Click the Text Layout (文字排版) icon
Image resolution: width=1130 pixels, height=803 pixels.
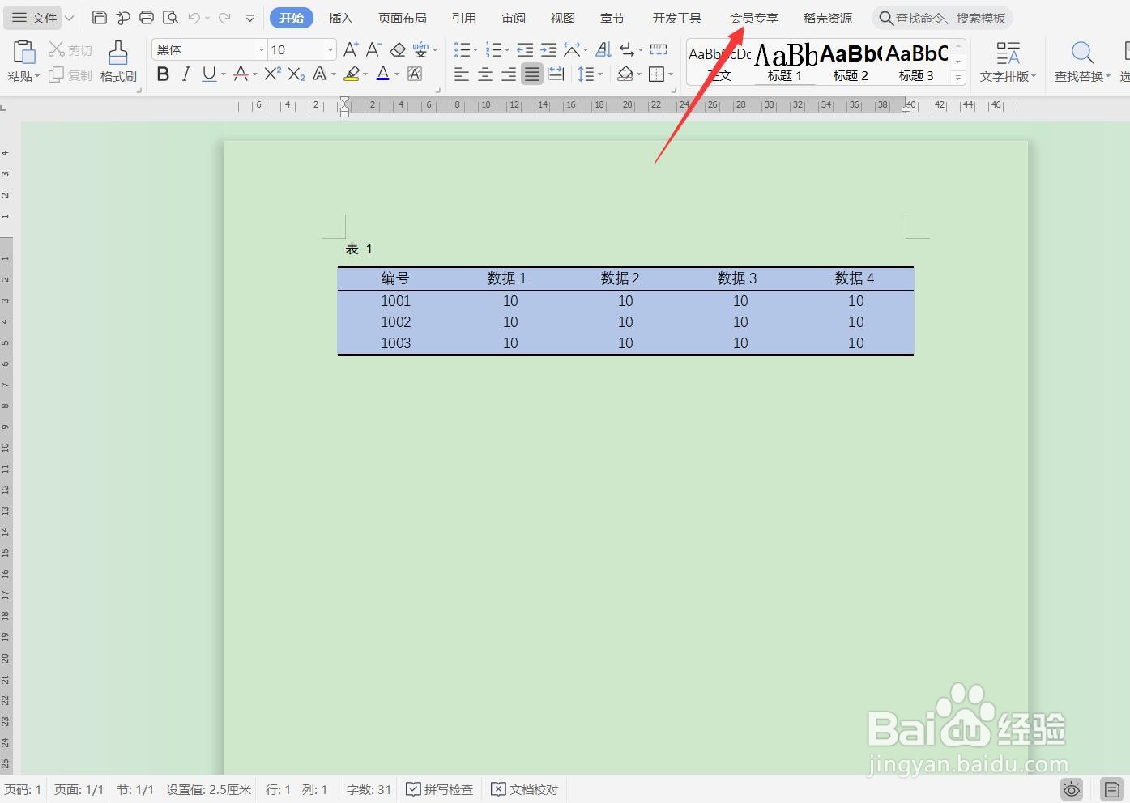[1008, 53]
